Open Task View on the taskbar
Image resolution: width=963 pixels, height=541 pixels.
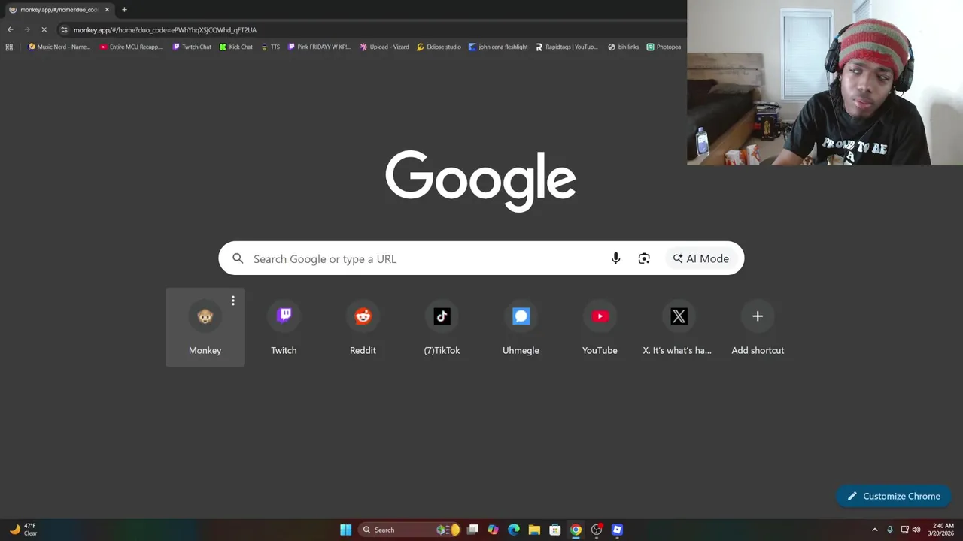(472, 530)
